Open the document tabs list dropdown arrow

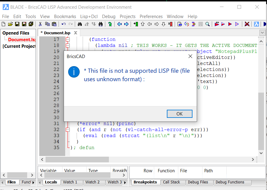click(x=262, y=32)
